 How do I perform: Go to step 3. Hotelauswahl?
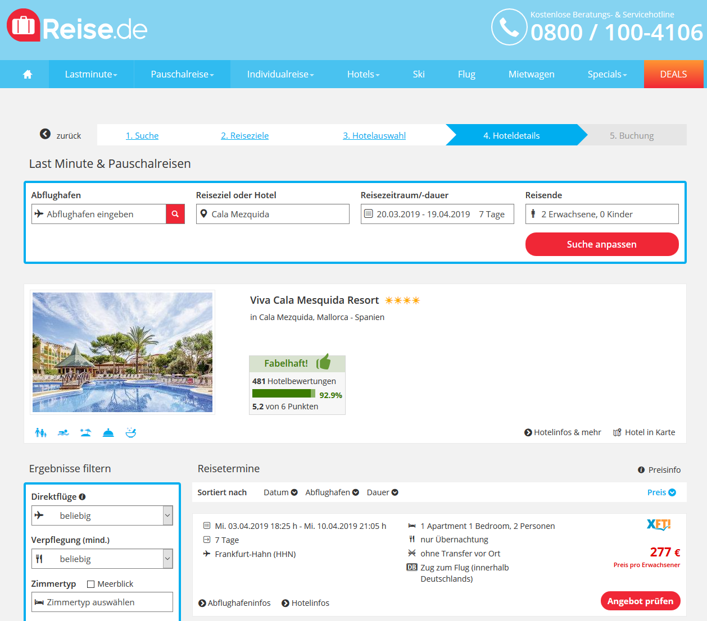[374, 135]
